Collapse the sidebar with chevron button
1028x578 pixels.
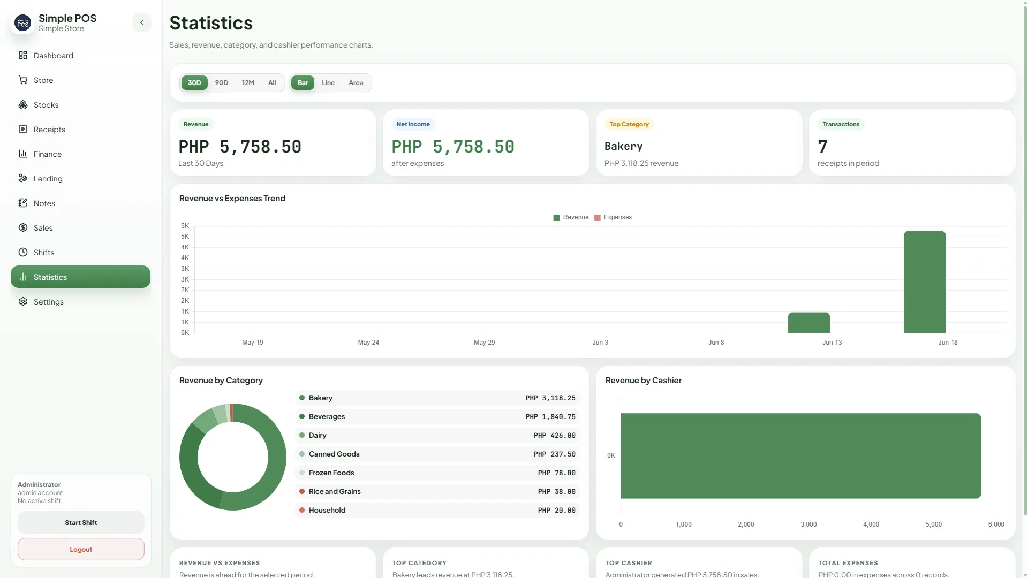click(x=142, y=22)
